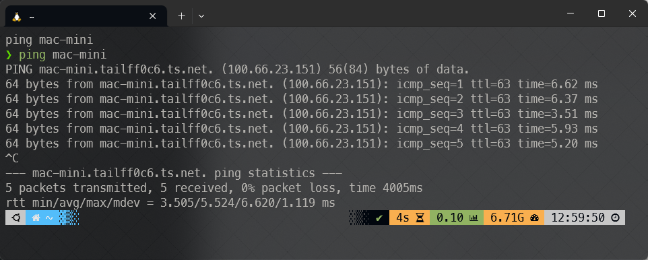Screen dimensions: 648x260
Task: Click the Ubuntu logo prompt segment
Action: 15,218
